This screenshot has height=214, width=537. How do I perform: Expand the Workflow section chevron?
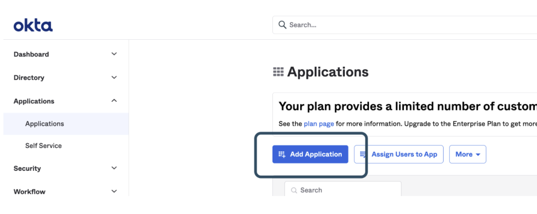click(114, 191)
